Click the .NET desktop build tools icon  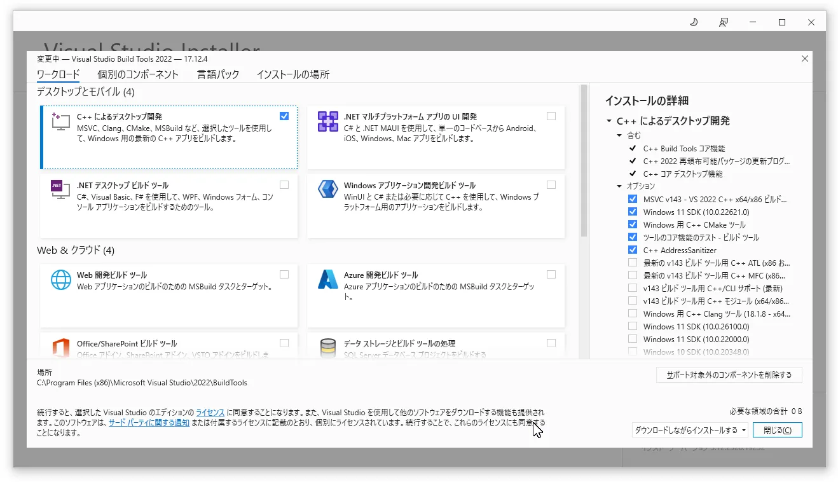[x=60, y=190]
